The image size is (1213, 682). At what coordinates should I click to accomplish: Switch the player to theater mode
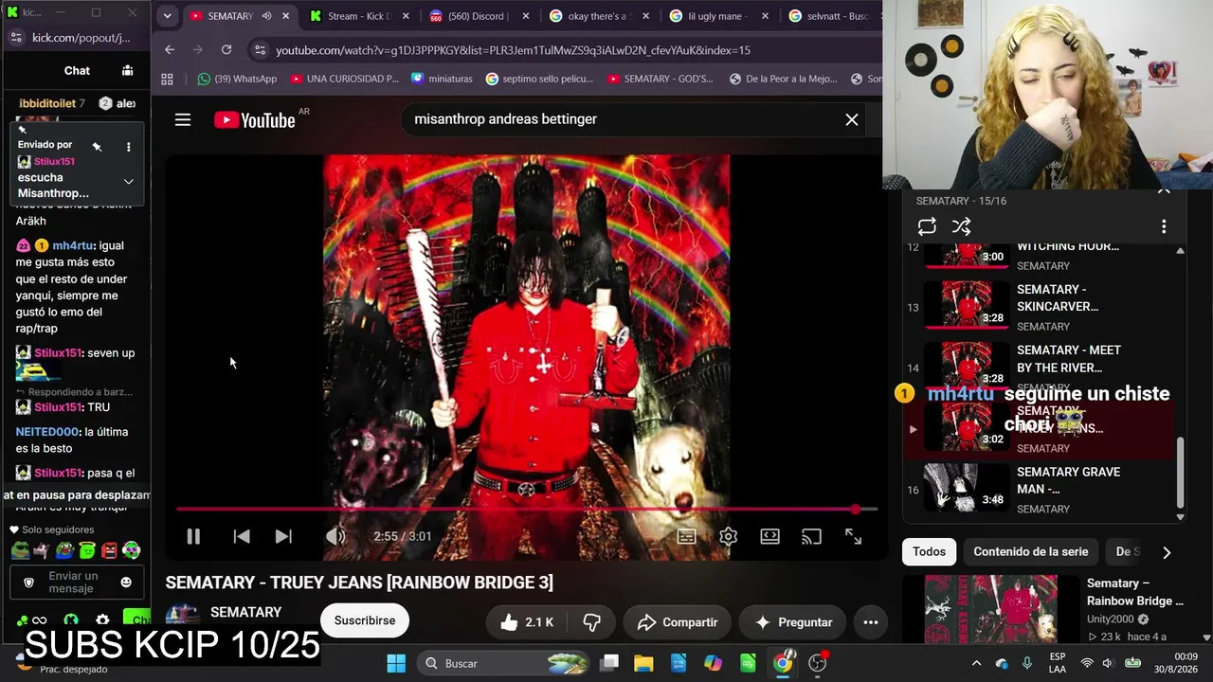point(769,536)
